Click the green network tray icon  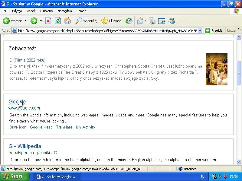(219, 176)
